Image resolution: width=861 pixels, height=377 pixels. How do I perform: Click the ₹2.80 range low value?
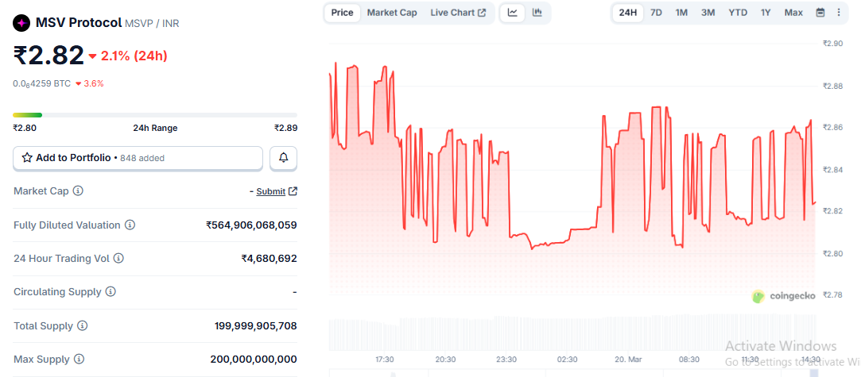(25, 129)
